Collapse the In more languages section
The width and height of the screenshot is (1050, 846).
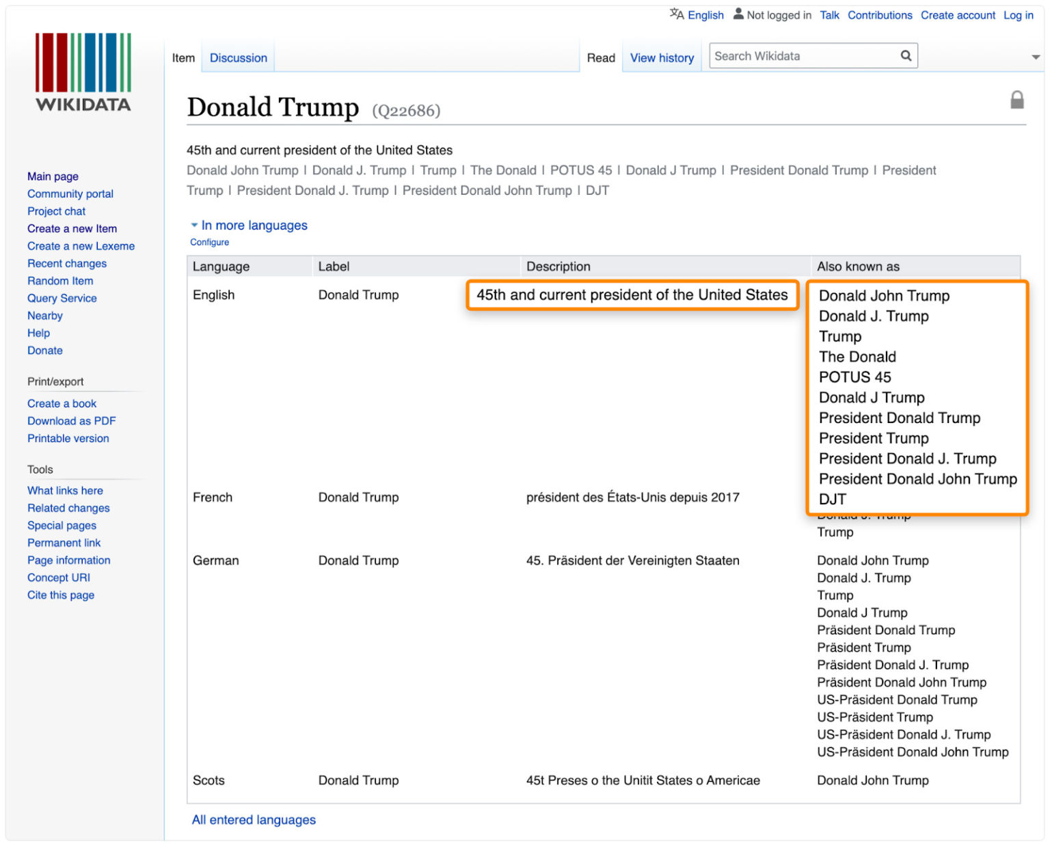(x=195, y=226)
